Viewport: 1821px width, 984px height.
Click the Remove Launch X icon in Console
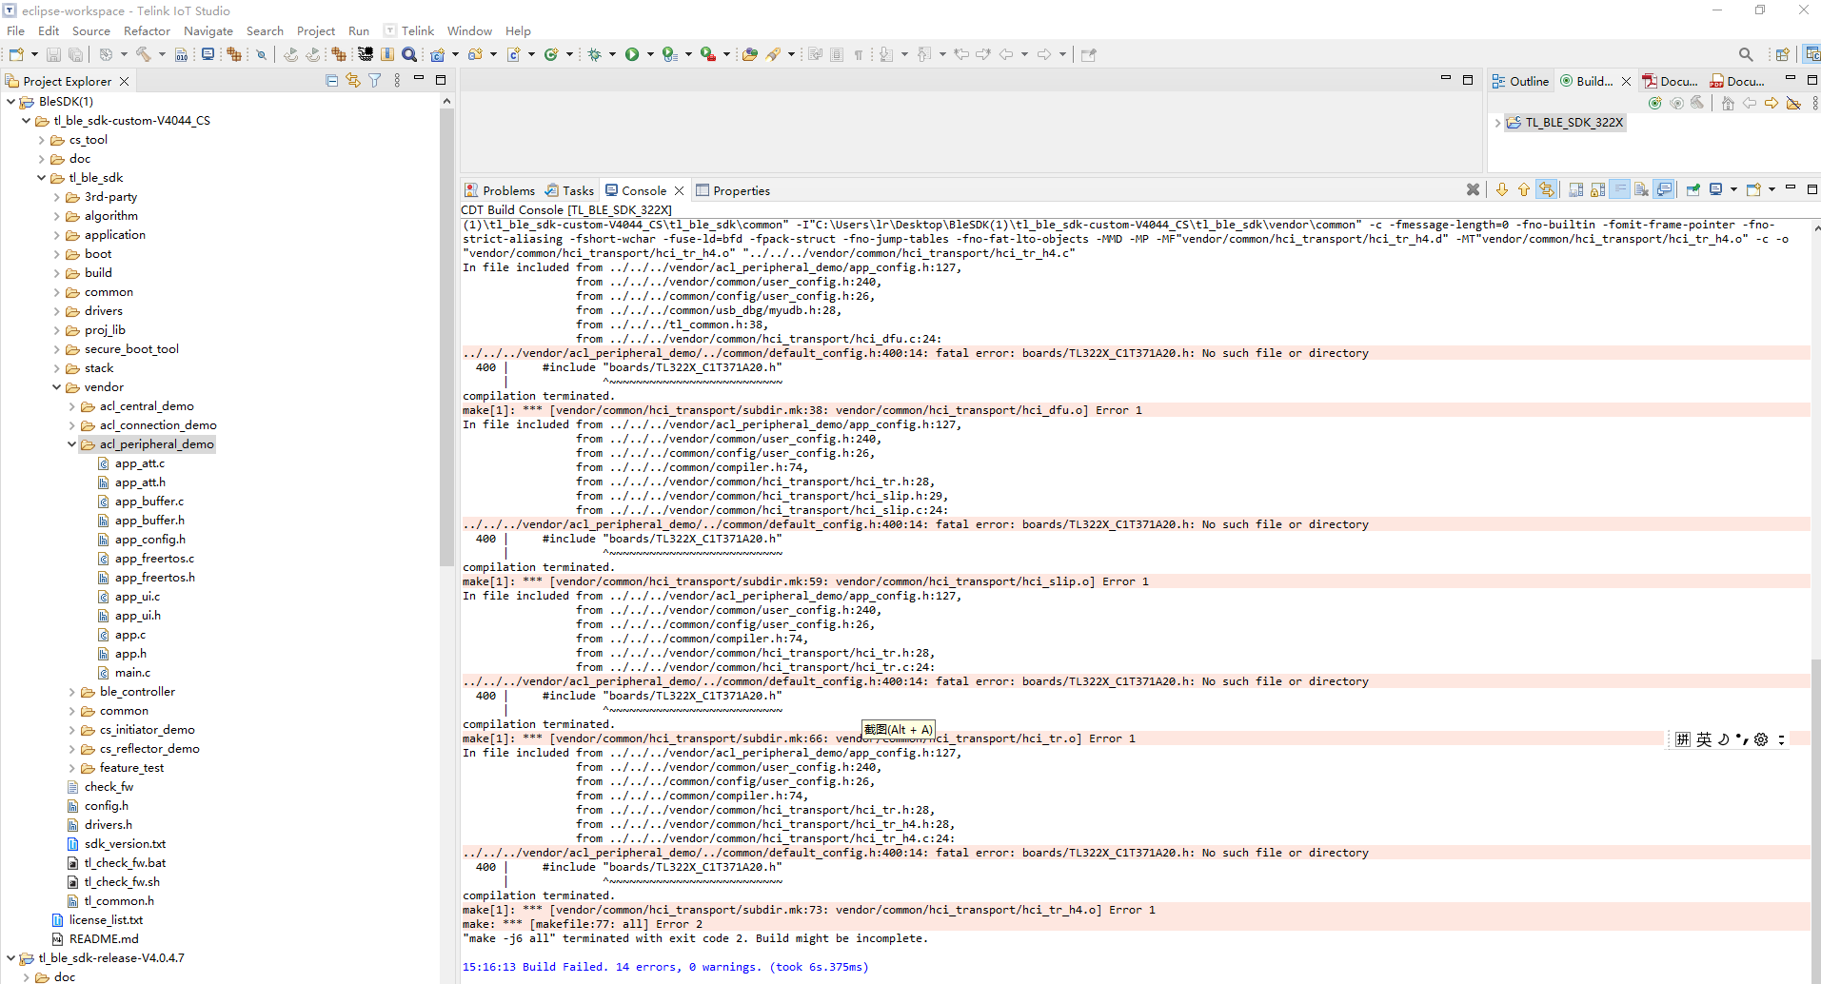1473,189
